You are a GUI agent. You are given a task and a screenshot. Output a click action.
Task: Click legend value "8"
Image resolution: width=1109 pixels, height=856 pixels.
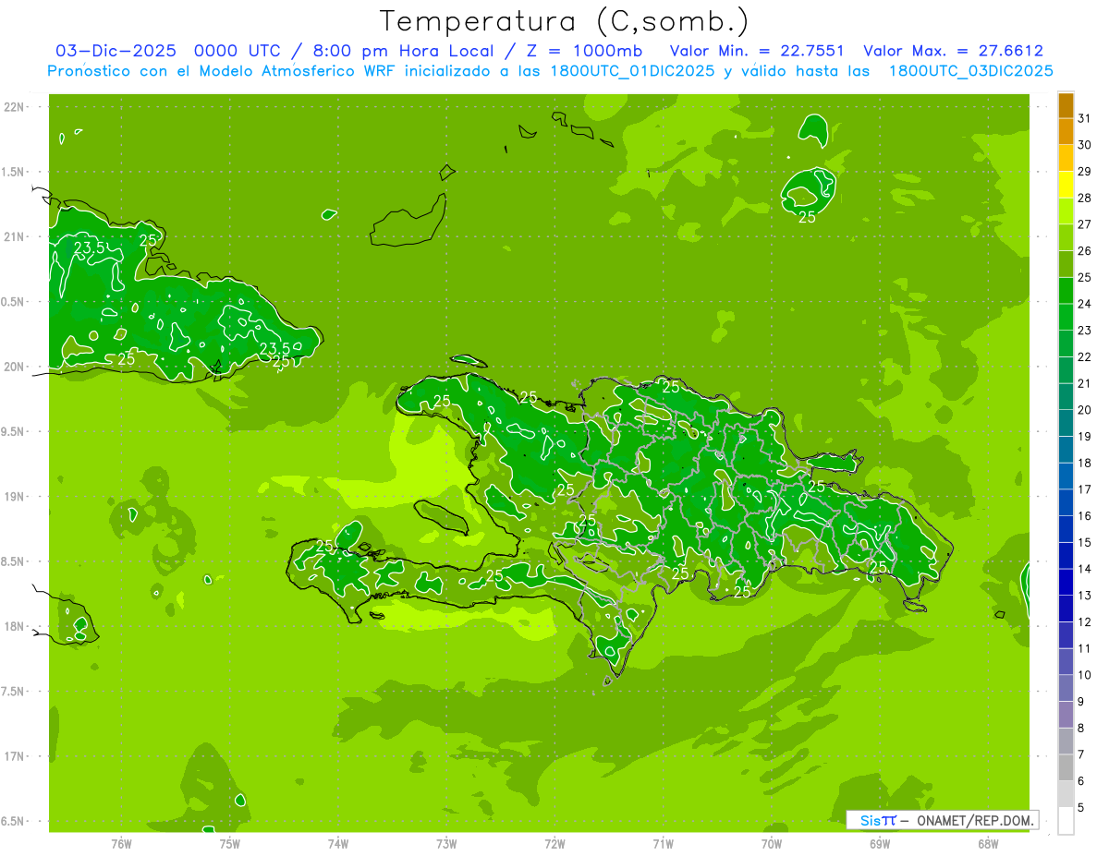pyautogui.click(x=1081, y=729)
